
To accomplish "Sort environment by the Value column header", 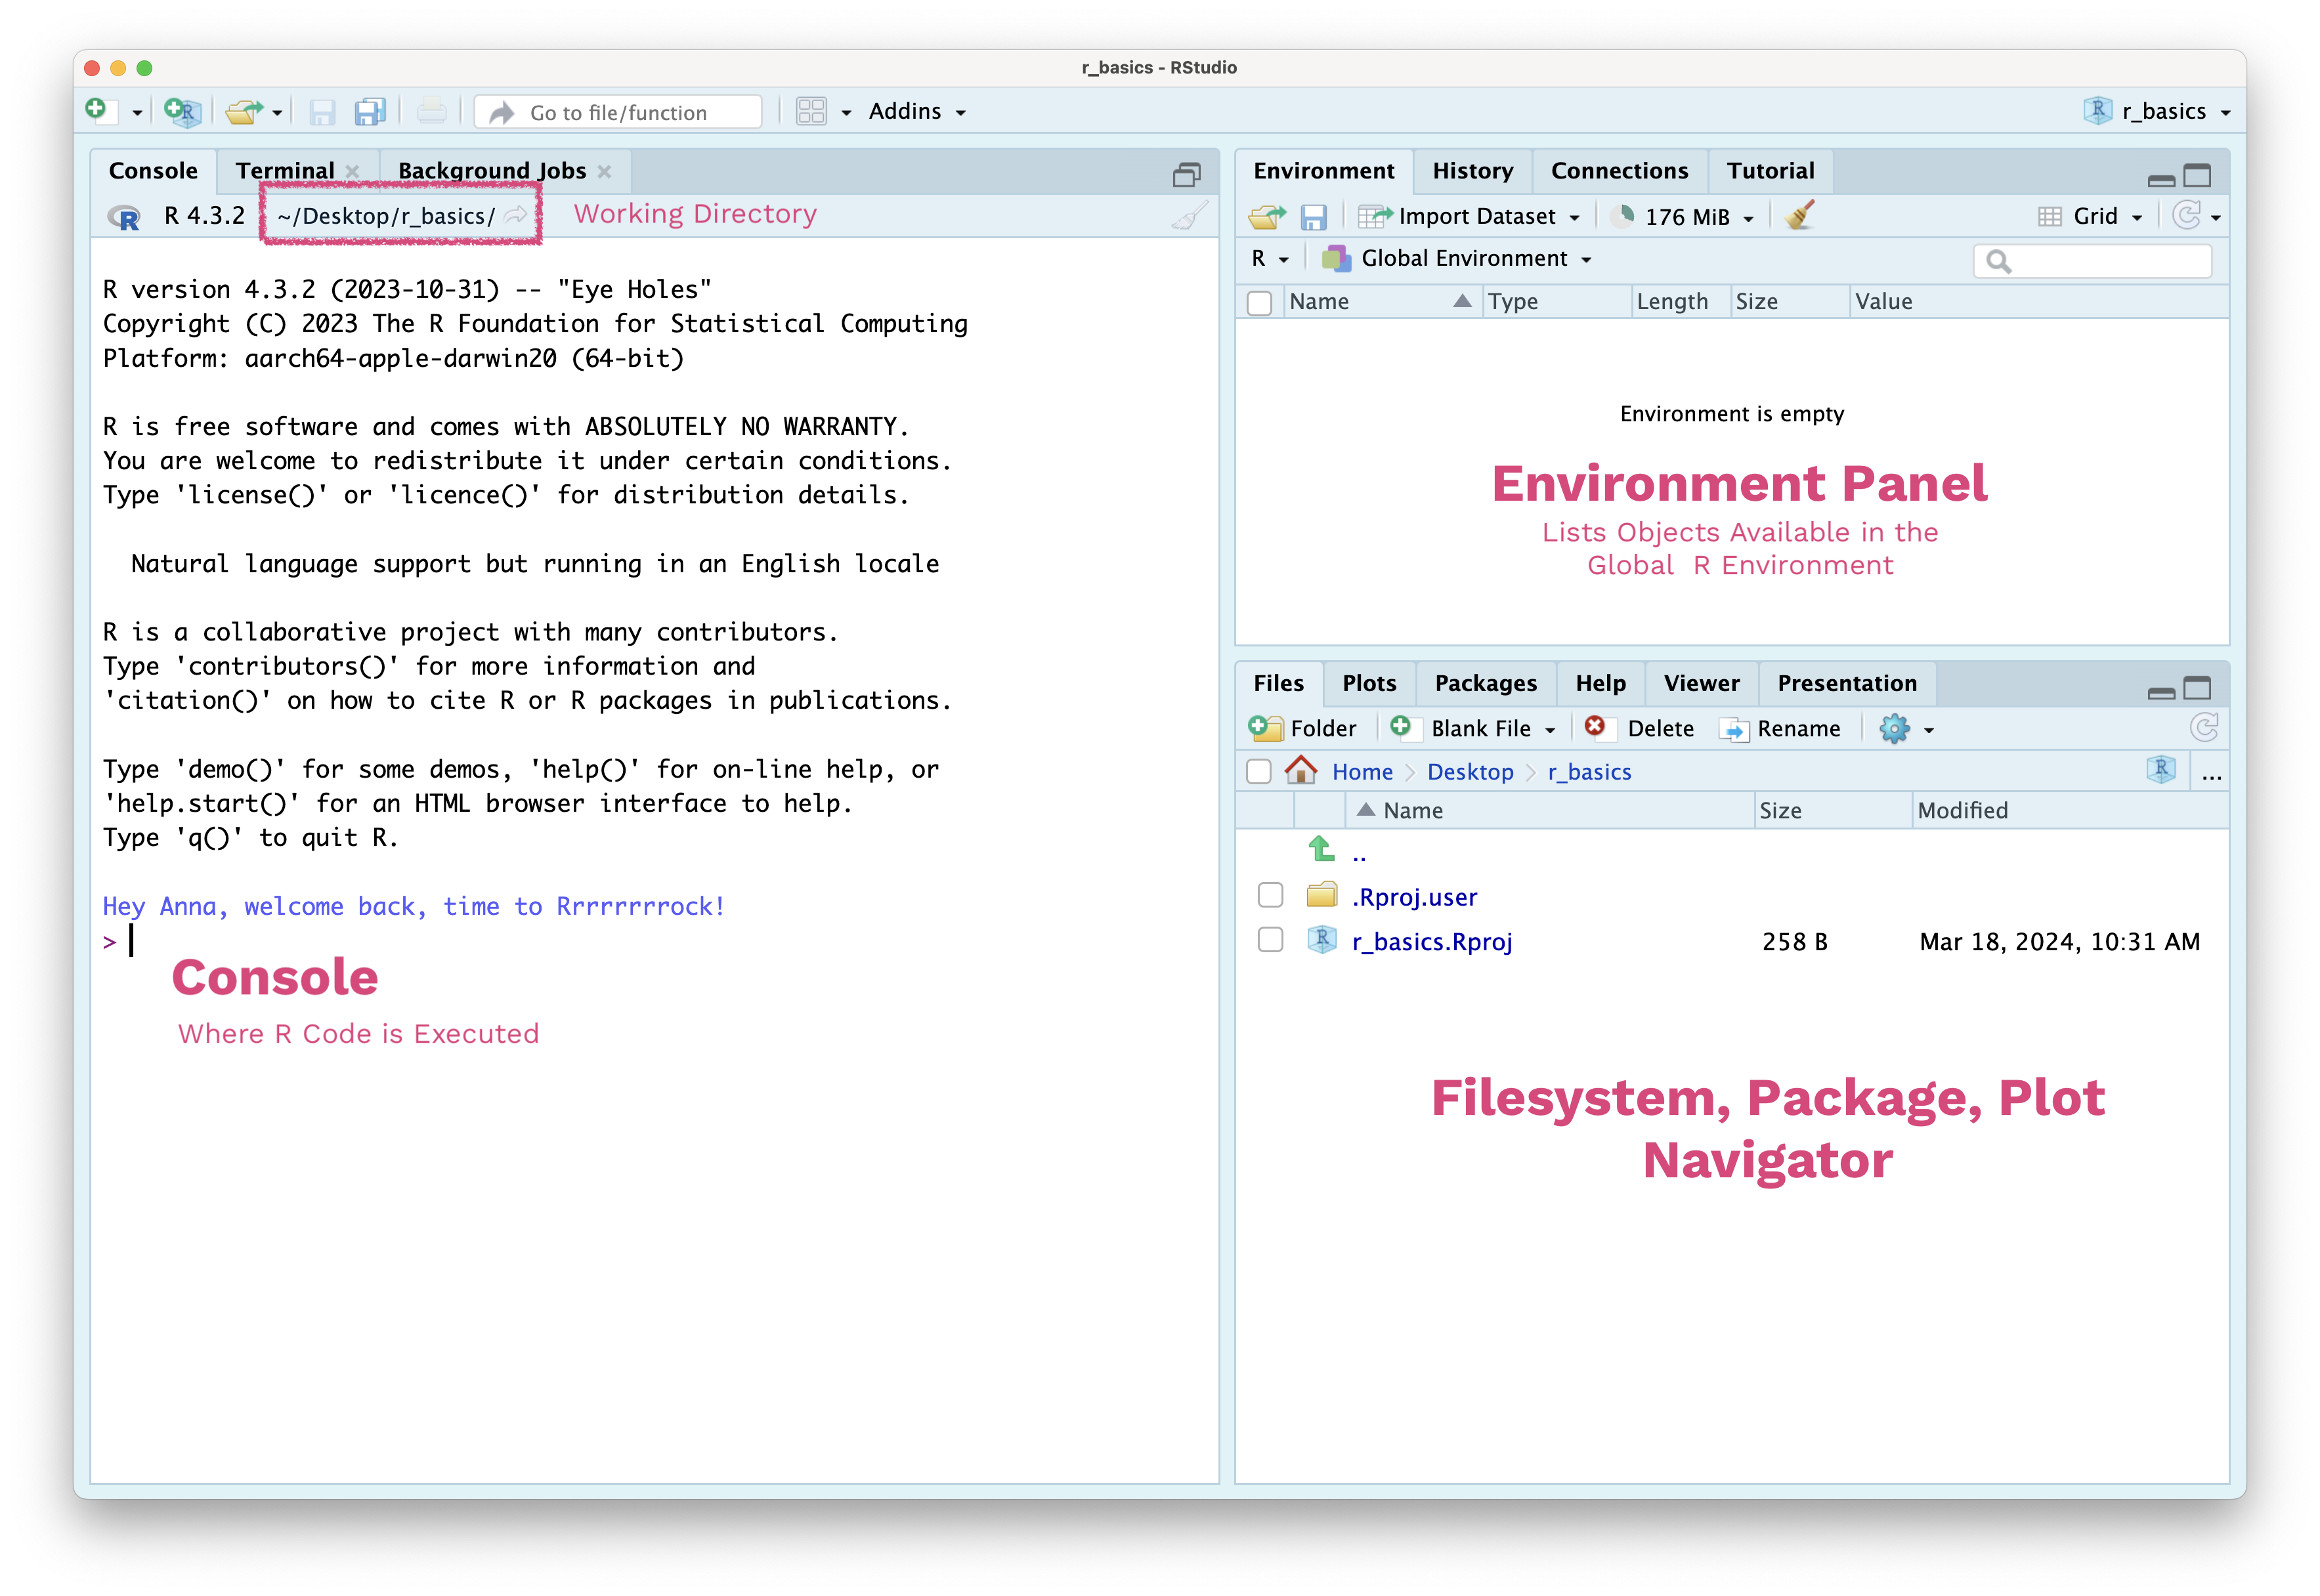I will point(2039,302).
